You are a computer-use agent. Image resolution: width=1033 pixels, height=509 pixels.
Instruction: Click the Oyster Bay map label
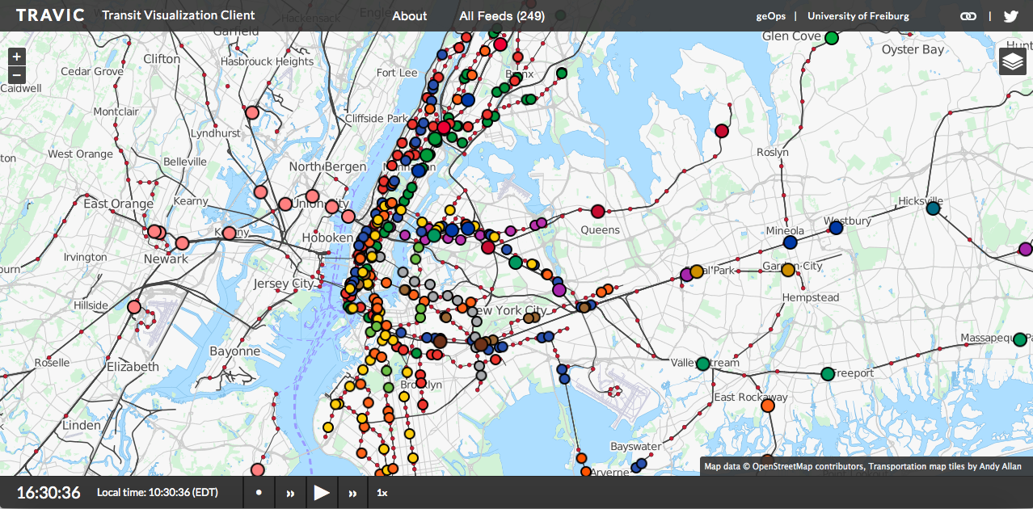coord(913,49)
